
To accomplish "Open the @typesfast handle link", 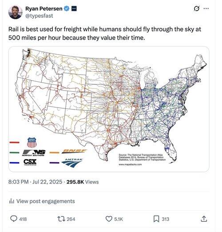I will [x=39, y=16].
